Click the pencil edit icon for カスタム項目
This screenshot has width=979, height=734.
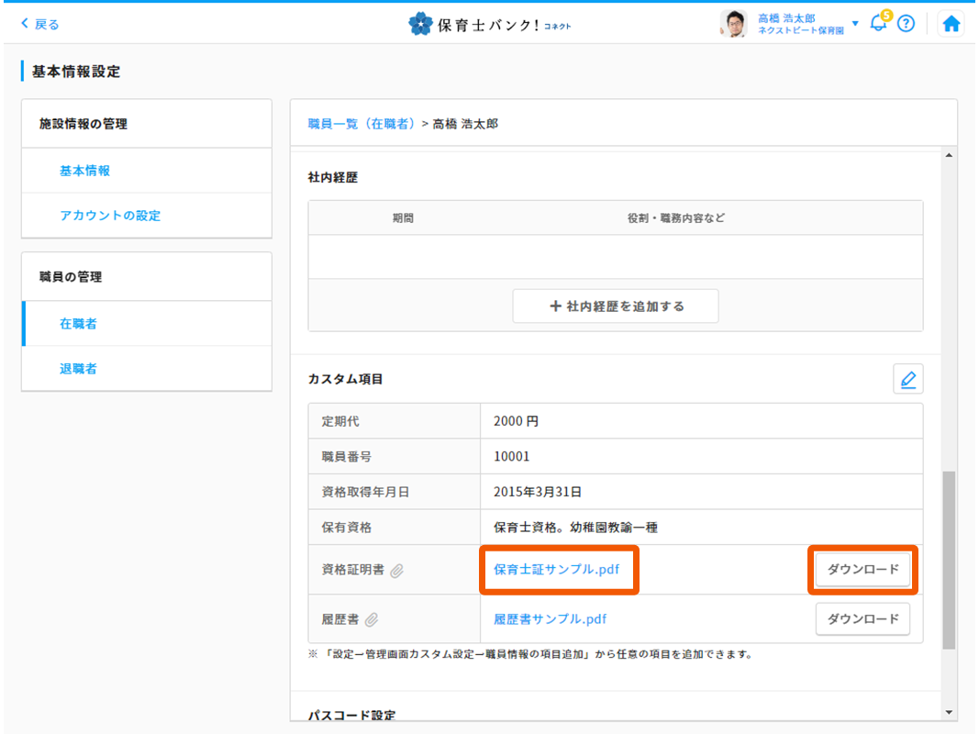pos(907,379)
